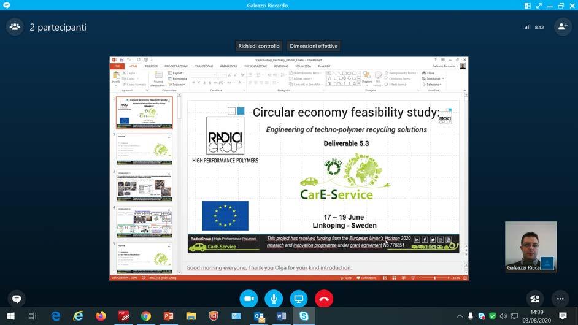Viewport: 578px width, 325px height.
Task: Open Firefox from the taskbar
Action: [101, 316]
